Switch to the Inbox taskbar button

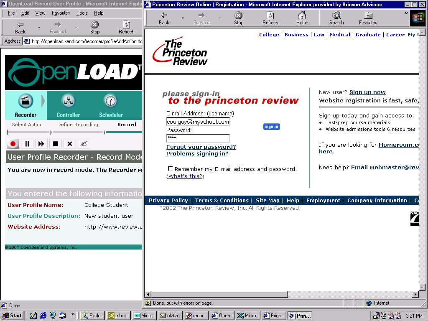click(119, 316)
